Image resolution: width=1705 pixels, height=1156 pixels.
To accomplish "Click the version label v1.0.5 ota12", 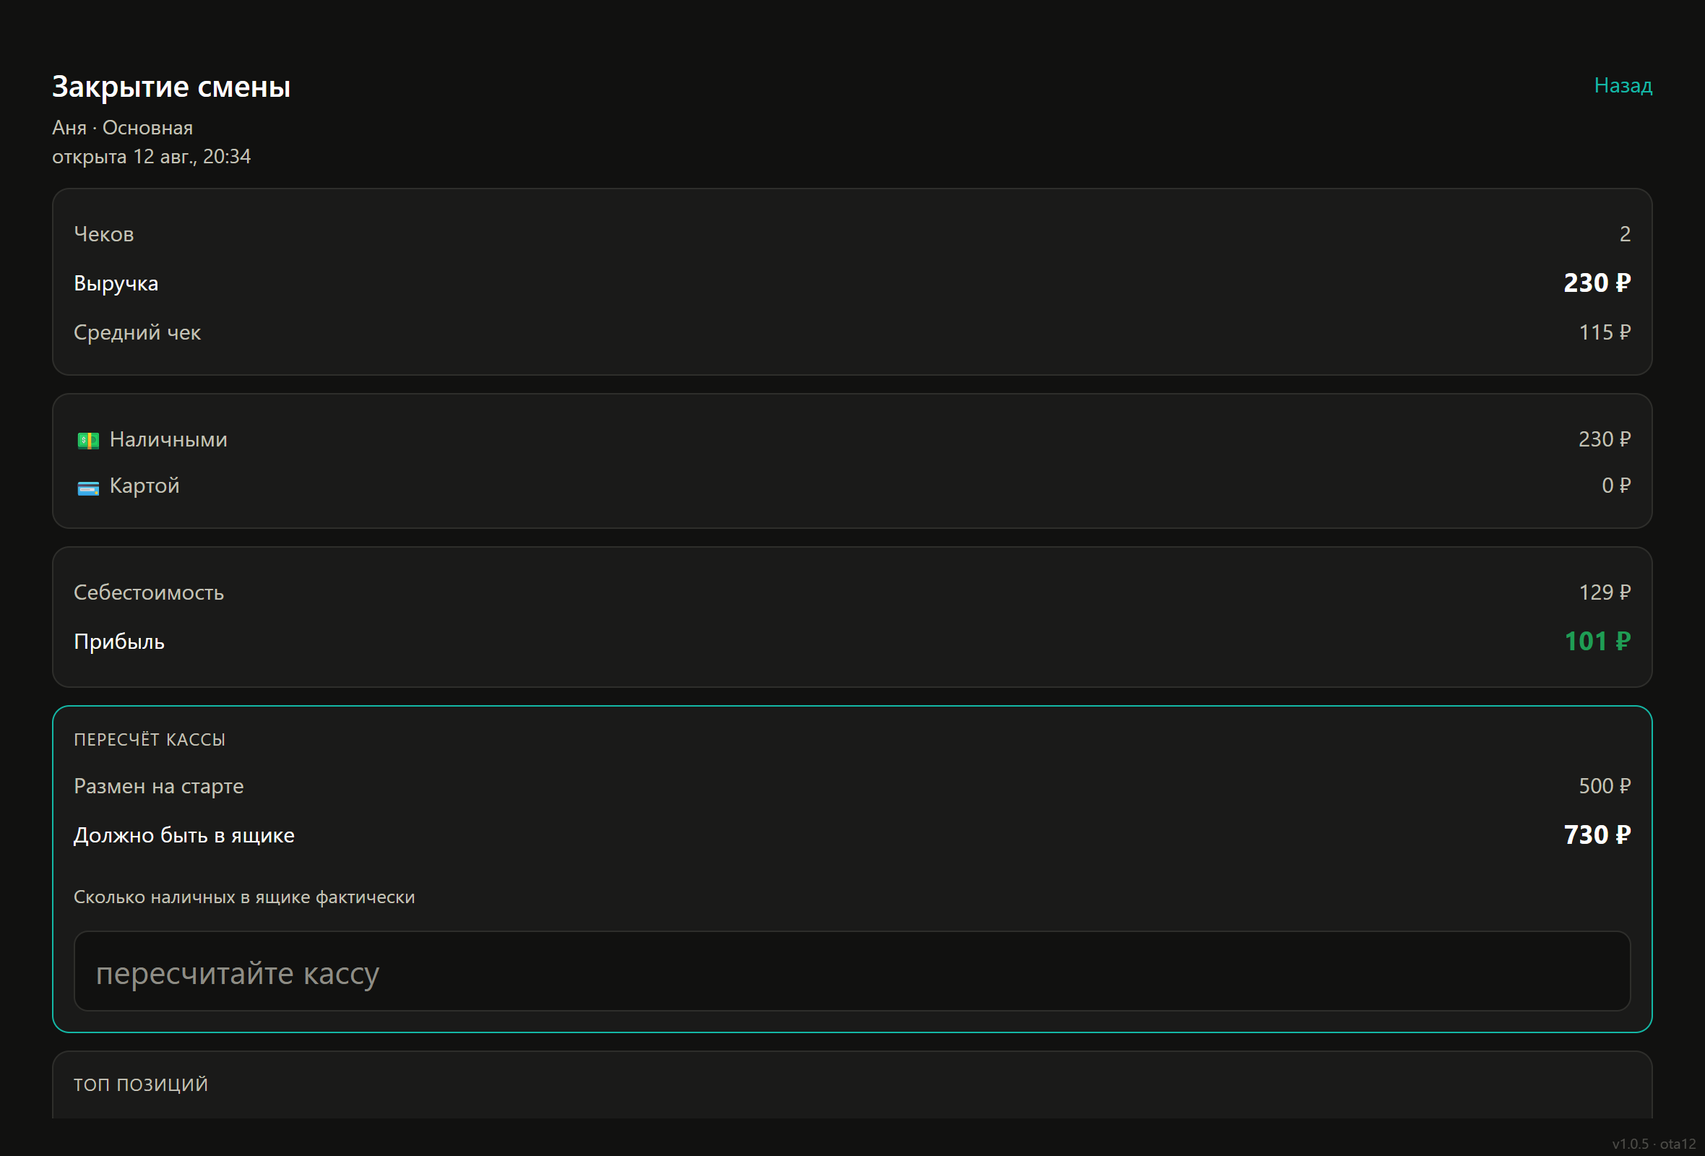I will pos(1654,1144).
